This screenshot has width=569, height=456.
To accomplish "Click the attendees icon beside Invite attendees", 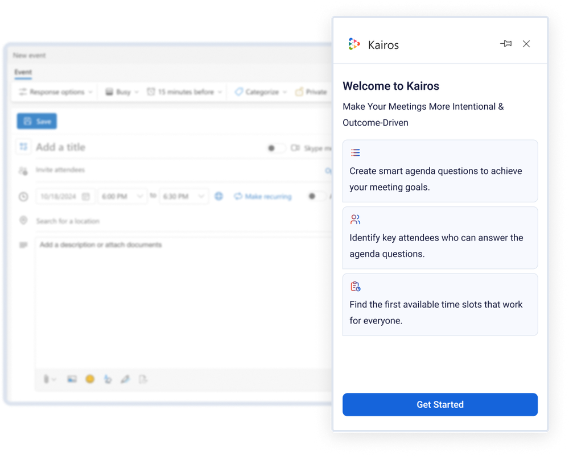I will point(23,171).
